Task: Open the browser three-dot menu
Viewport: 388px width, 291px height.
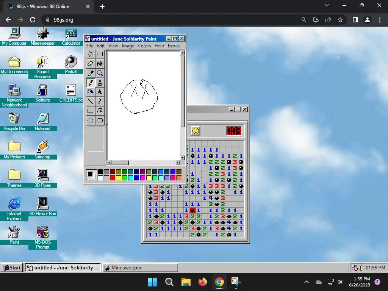Action: point(380,20)
